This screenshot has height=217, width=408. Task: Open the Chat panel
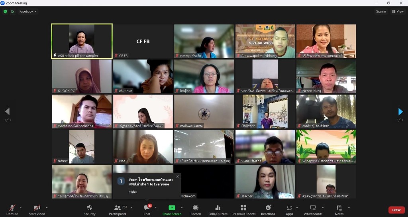pyautogui.click(x=147, y=210)
